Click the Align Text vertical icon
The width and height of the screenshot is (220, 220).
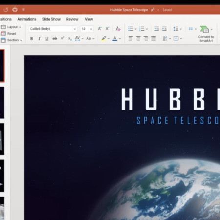pyautogui.click(x=176, y=39)
